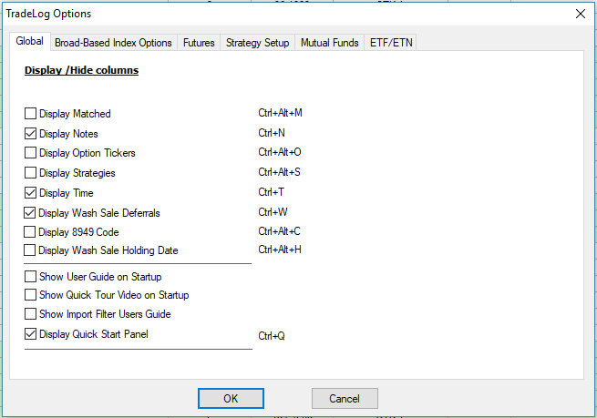Switch to the Strategy Setup tab
Image resolution: width=597 pixels, height=418 pixels.
[x=257, y=43]
